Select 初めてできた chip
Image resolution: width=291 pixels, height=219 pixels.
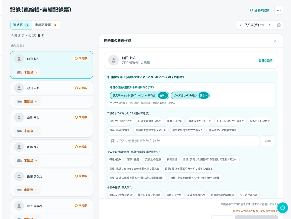pyautogui.click(x=174, y=195)
